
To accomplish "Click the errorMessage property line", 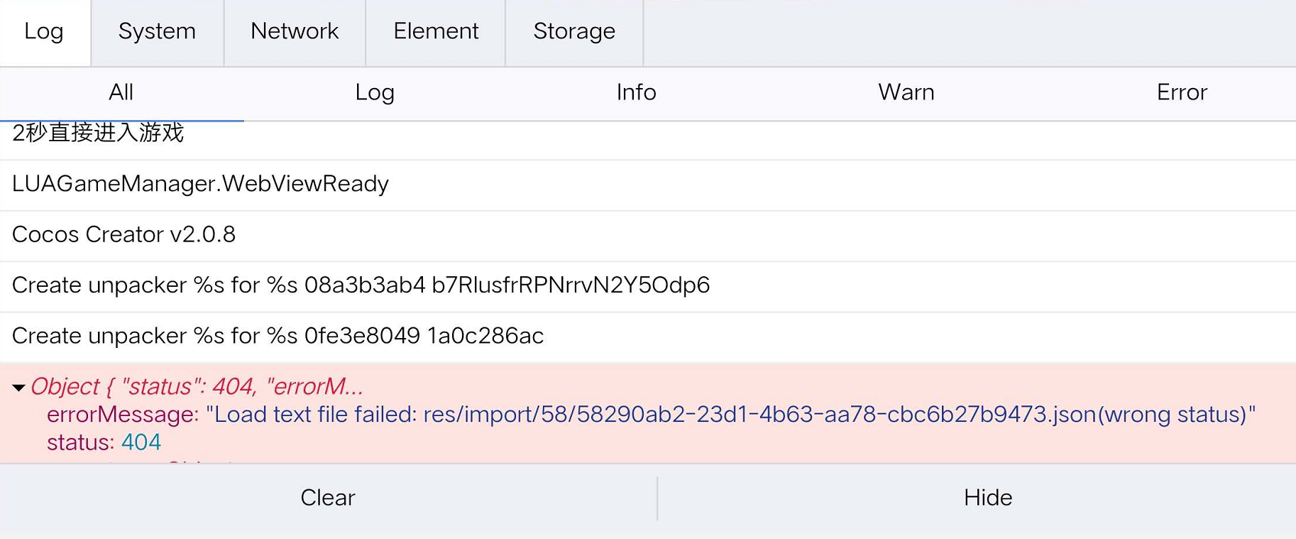I will (x=651, y=415).
